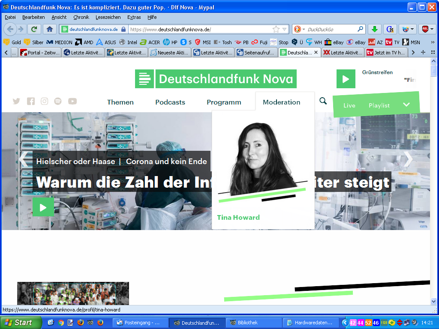
Task: Open a new tab with the plus button
Action: pos(423,52)
